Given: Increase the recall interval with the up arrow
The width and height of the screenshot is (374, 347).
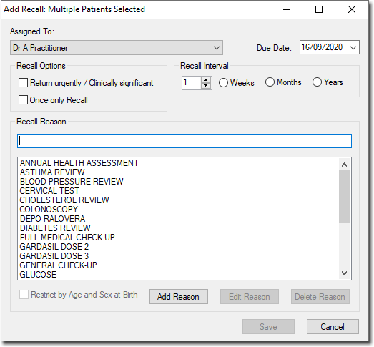Looking at the screenshot, I should click(x=206, y=80).
